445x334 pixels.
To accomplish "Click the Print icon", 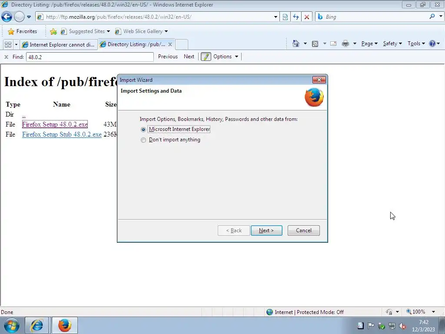I will [x=345, y=43].
